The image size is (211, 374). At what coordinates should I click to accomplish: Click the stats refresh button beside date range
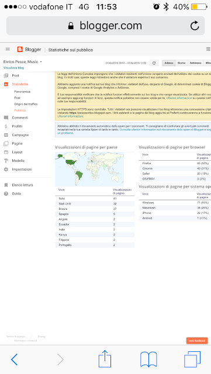pos(154,63)
